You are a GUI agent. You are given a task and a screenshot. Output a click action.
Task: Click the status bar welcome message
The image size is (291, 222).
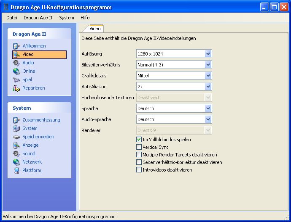click(59, 217)
